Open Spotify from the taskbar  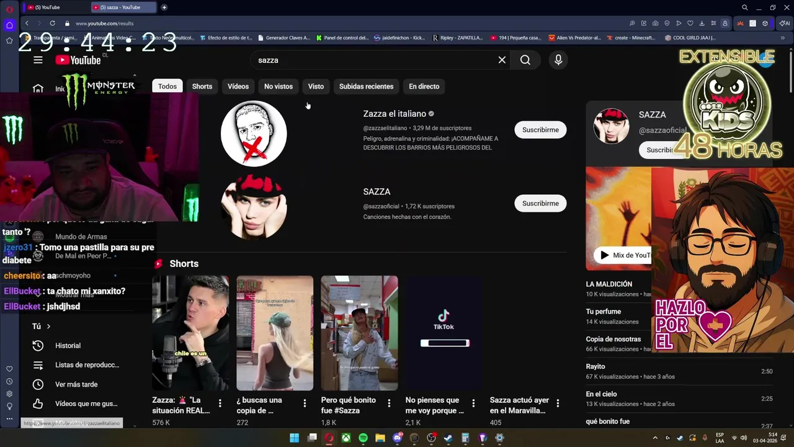pyautogui.click(x=363, y=438)
